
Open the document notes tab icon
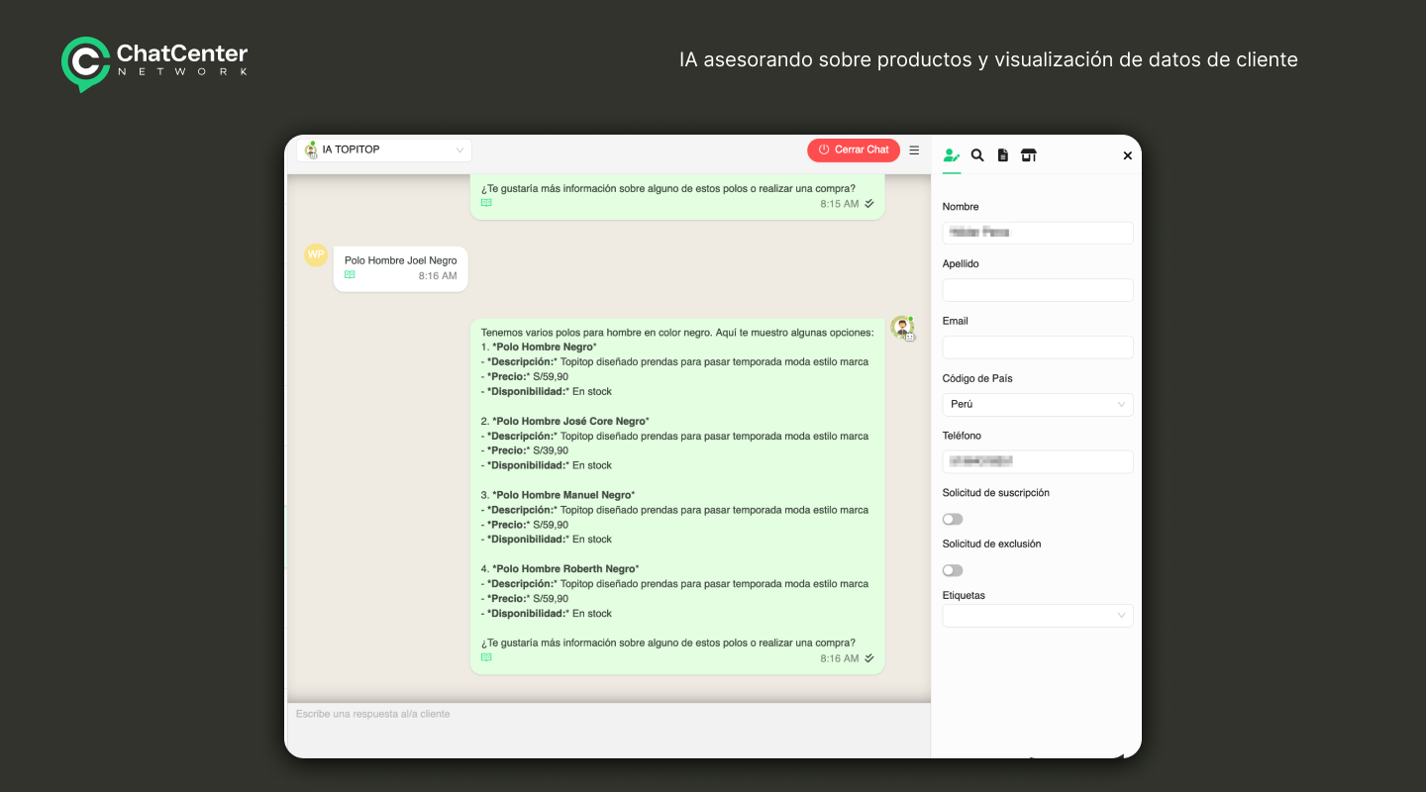[x=1003, y=155]
